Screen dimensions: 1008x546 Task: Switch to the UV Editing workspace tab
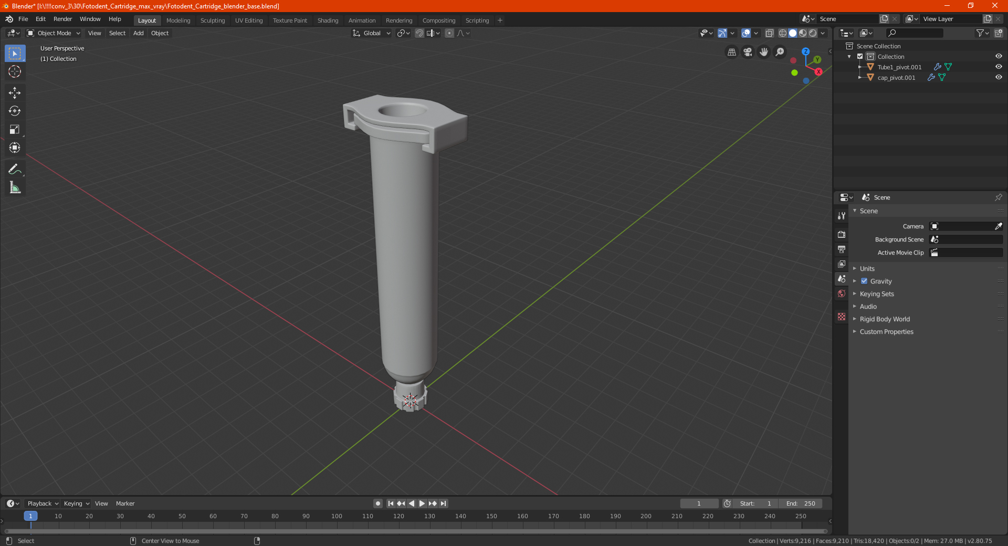pyautogui.click(x=249, y=20)
